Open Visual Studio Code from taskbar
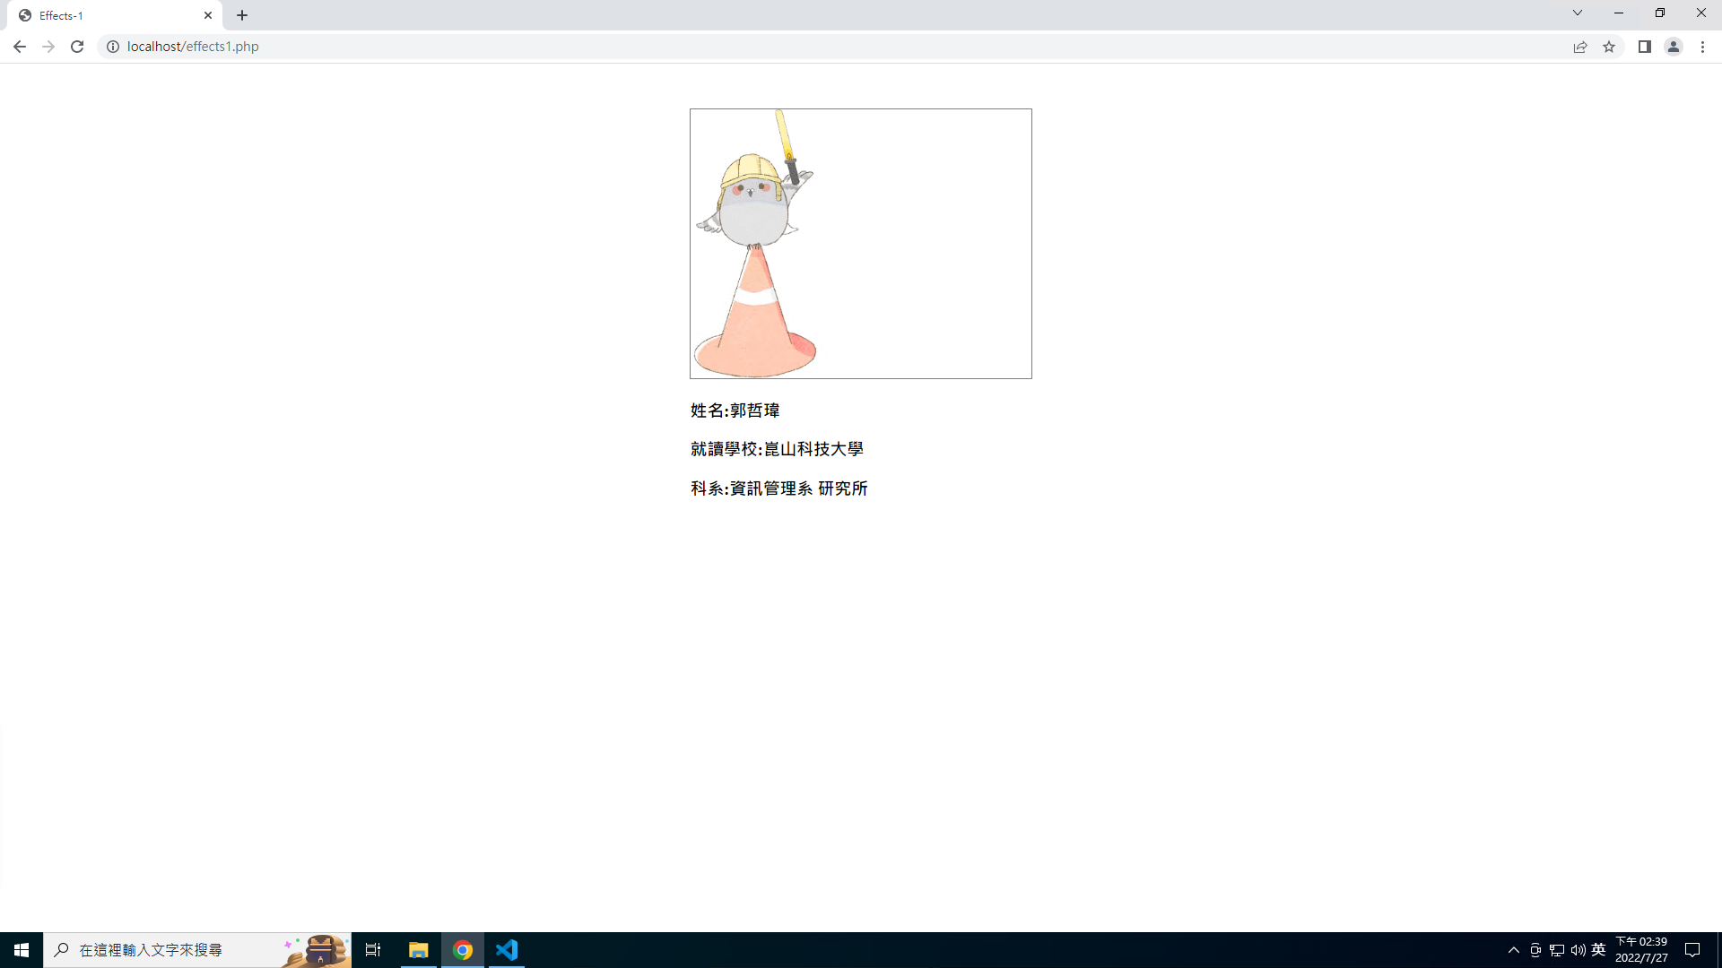Image resolution: width=1722 pixels, height=968 pixels. (507, 950)
